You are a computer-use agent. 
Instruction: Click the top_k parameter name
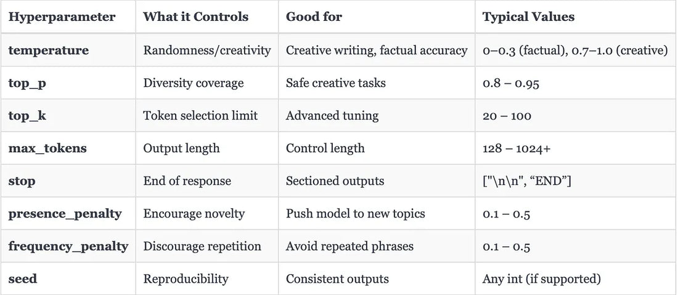pyautogui.click(x=27, y=115)
